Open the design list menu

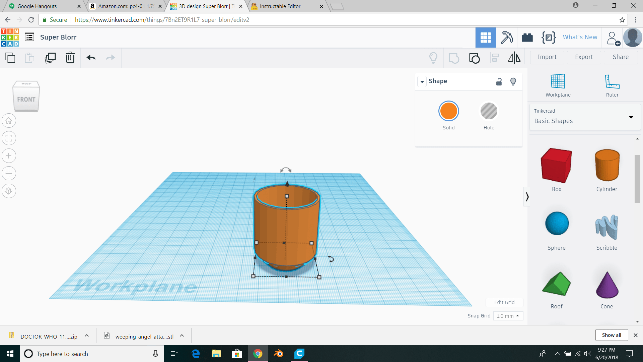point(29,37)
